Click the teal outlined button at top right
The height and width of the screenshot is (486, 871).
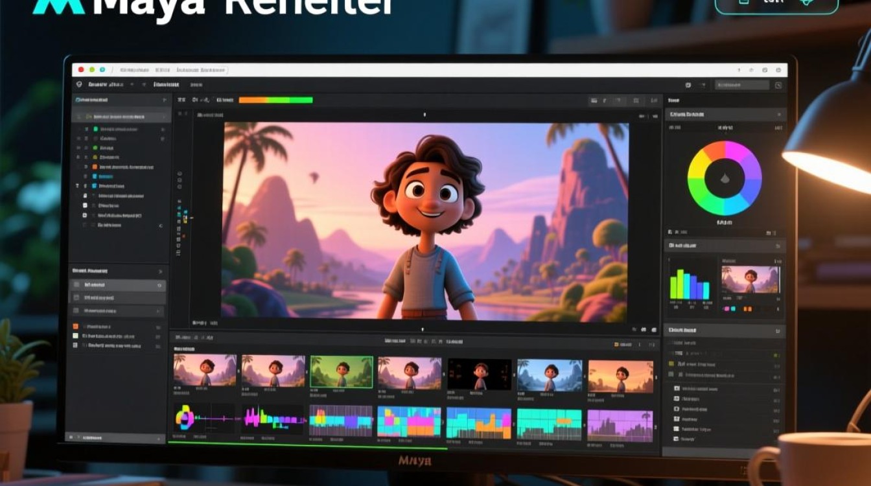coord(776,5)
